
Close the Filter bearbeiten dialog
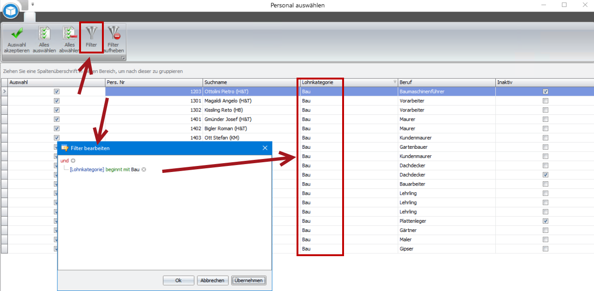265,148
